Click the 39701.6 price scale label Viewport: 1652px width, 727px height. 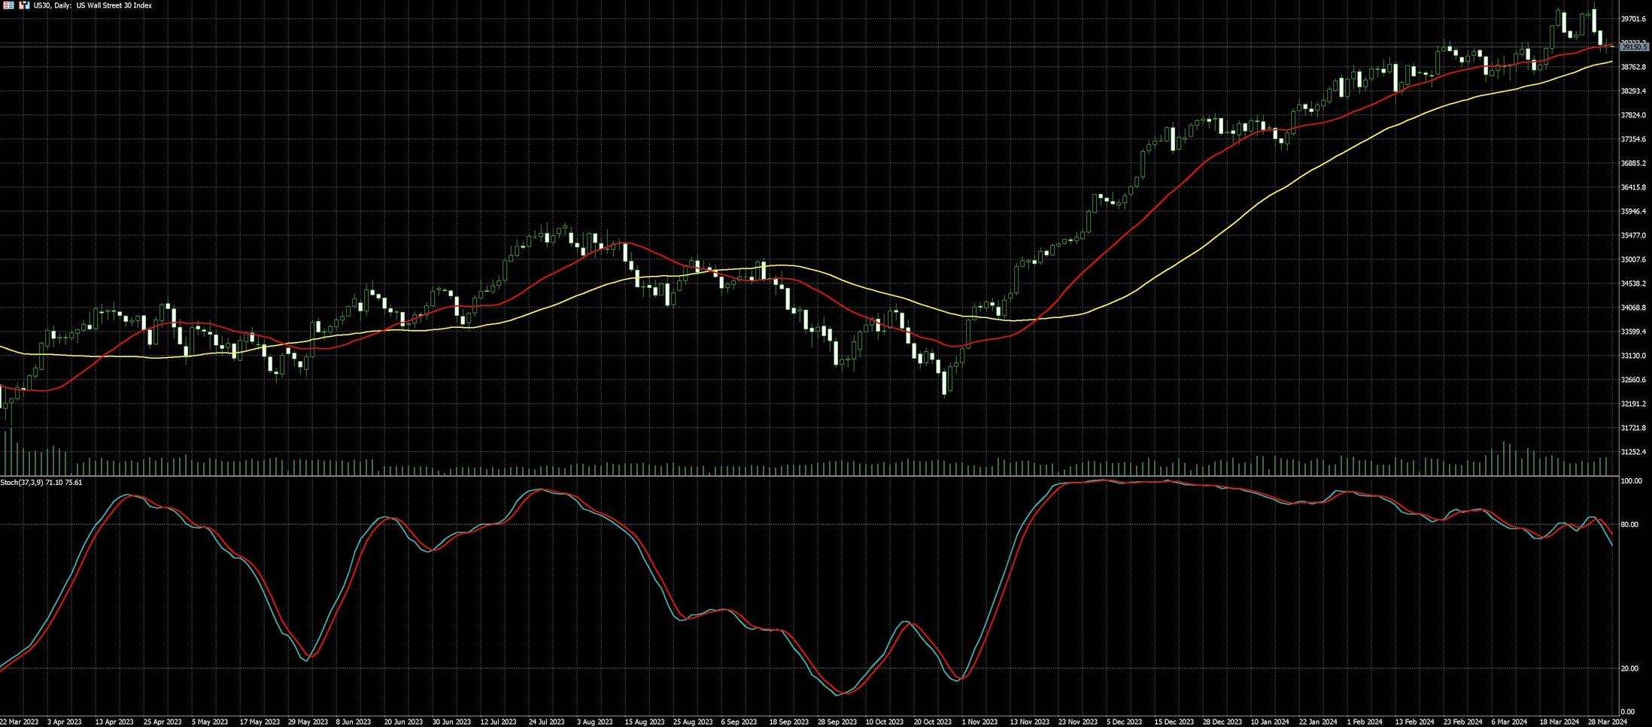(x=1632, y=19)
